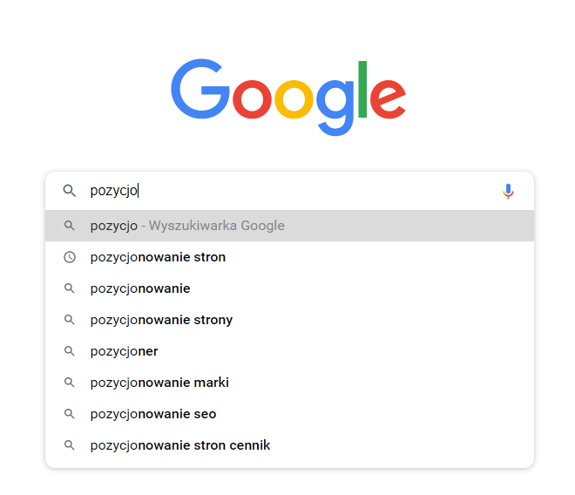575x495 pixels.
Task: Click search icon beside pozycjonowanie strony
Action: click(70, 320)
